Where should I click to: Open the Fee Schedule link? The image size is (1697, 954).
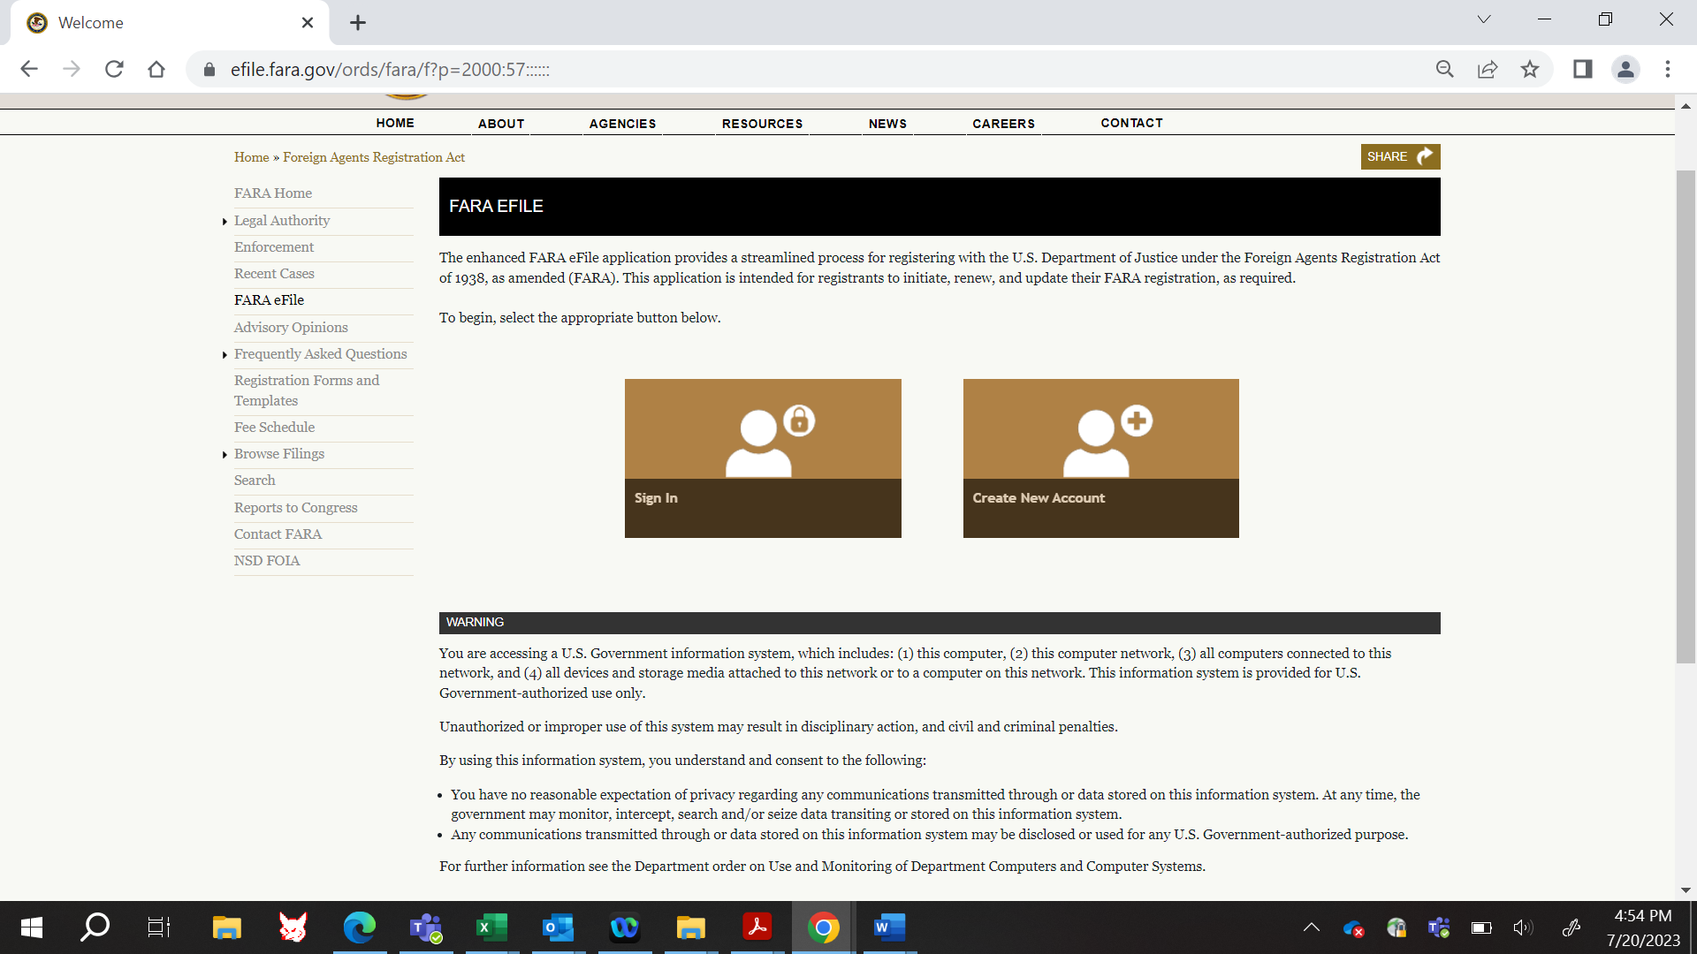(x=274, y=428)
